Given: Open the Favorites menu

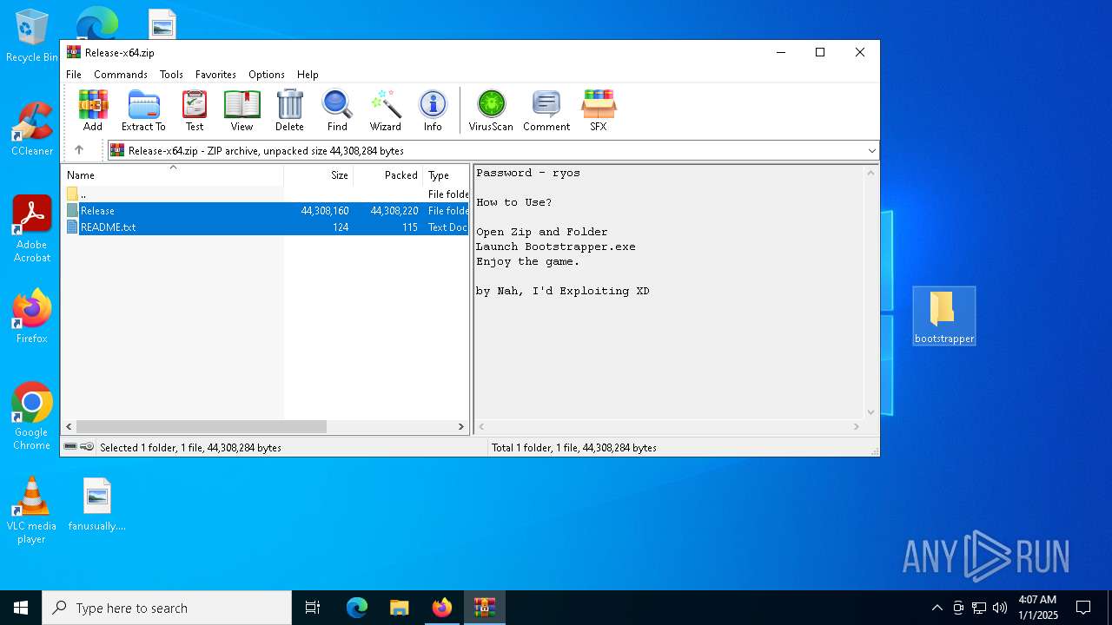Looking at the screenshot, I should coord(215,75).
